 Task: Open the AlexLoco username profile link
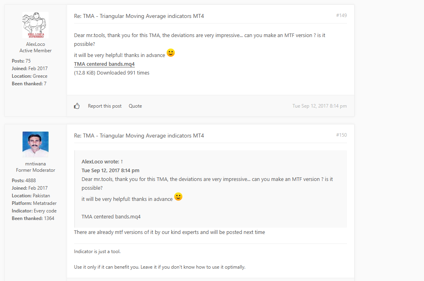[x=35, y=44]
